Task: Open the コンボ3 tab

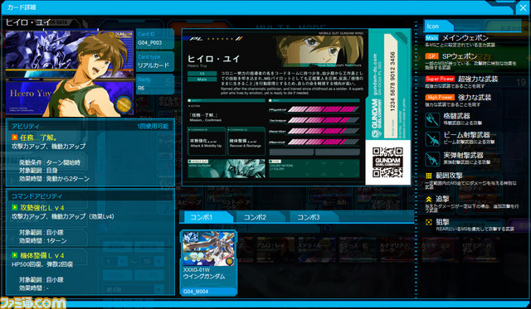Action: point(313,217)
